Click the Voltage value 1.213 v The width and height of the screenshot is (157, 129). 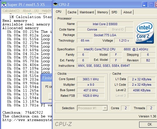[x=124, y=40]
